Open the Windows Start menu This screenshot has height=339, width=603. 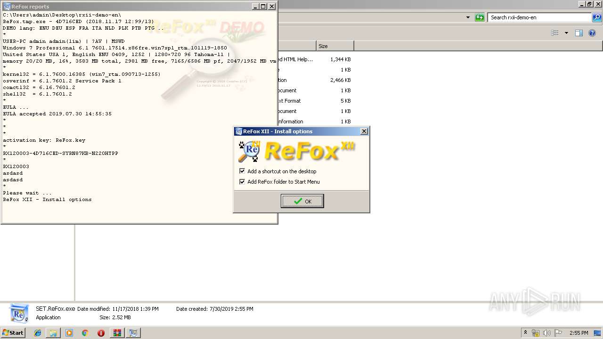[x=13, y=333]
